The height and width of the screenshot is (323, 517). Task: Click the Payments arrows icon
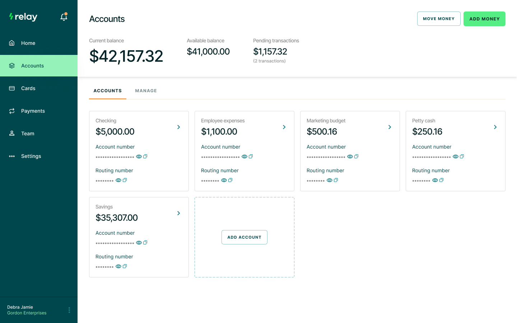click(x=12, y=111)
